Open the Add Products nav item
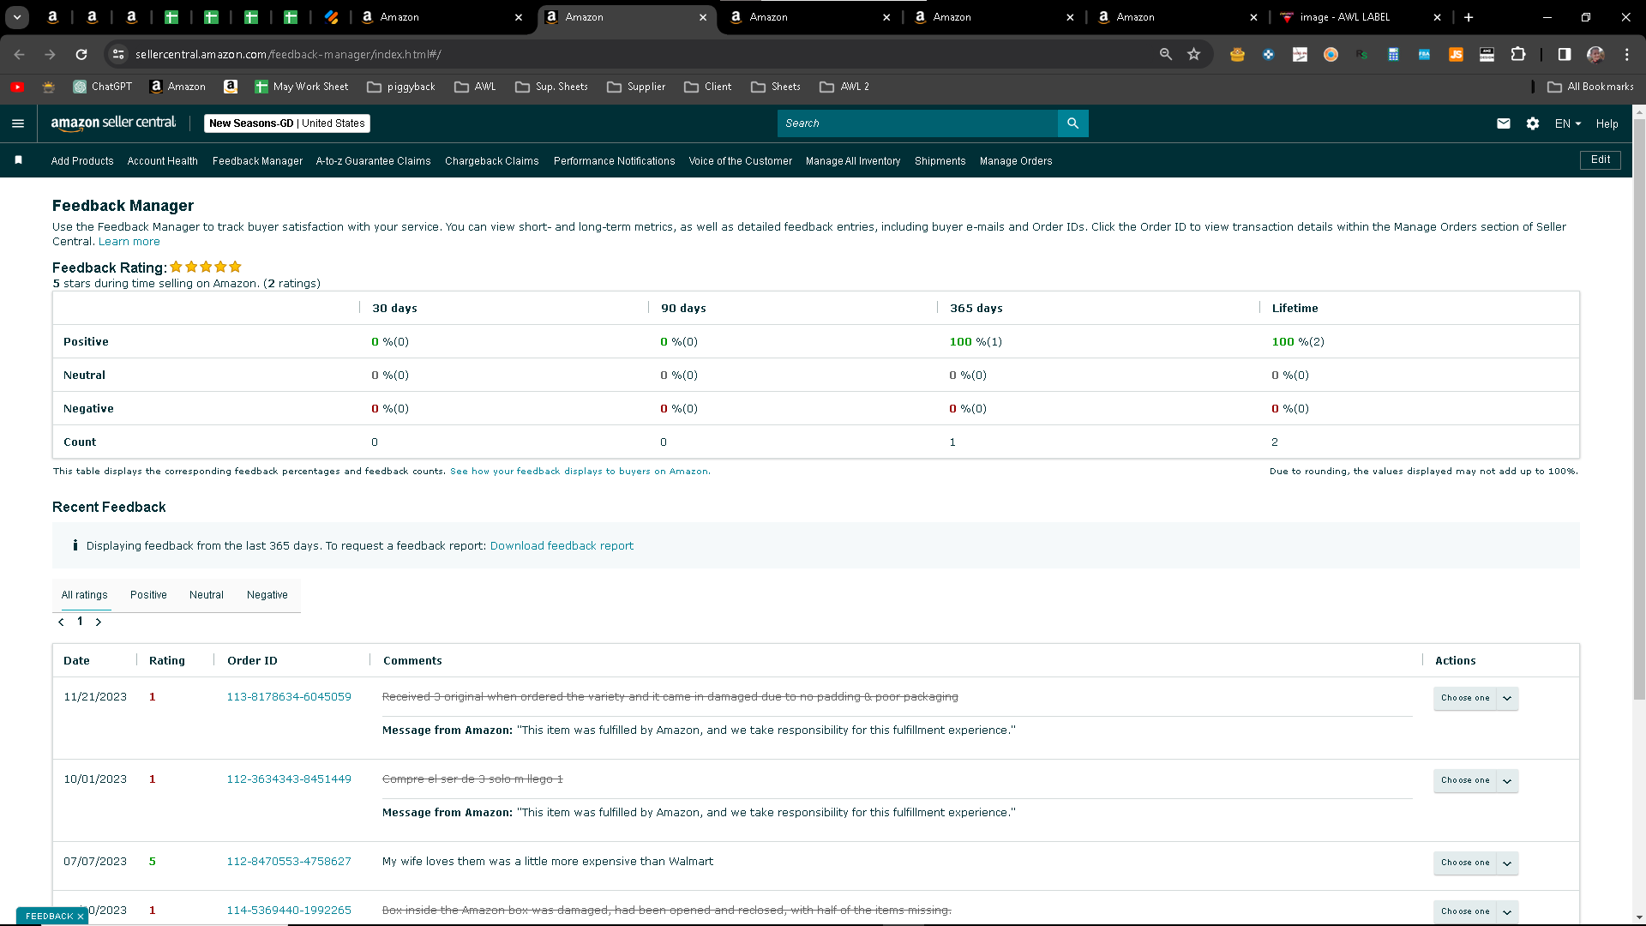 (x=82, y=161)
